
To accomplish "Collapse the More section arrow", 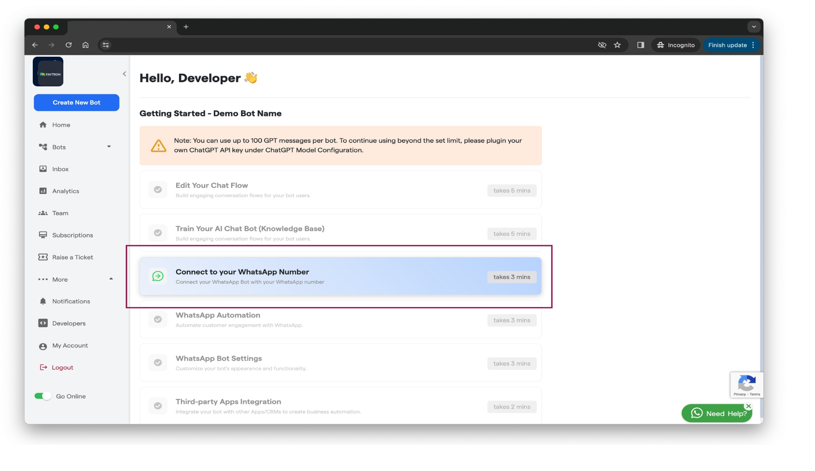I will coord(111,279).
